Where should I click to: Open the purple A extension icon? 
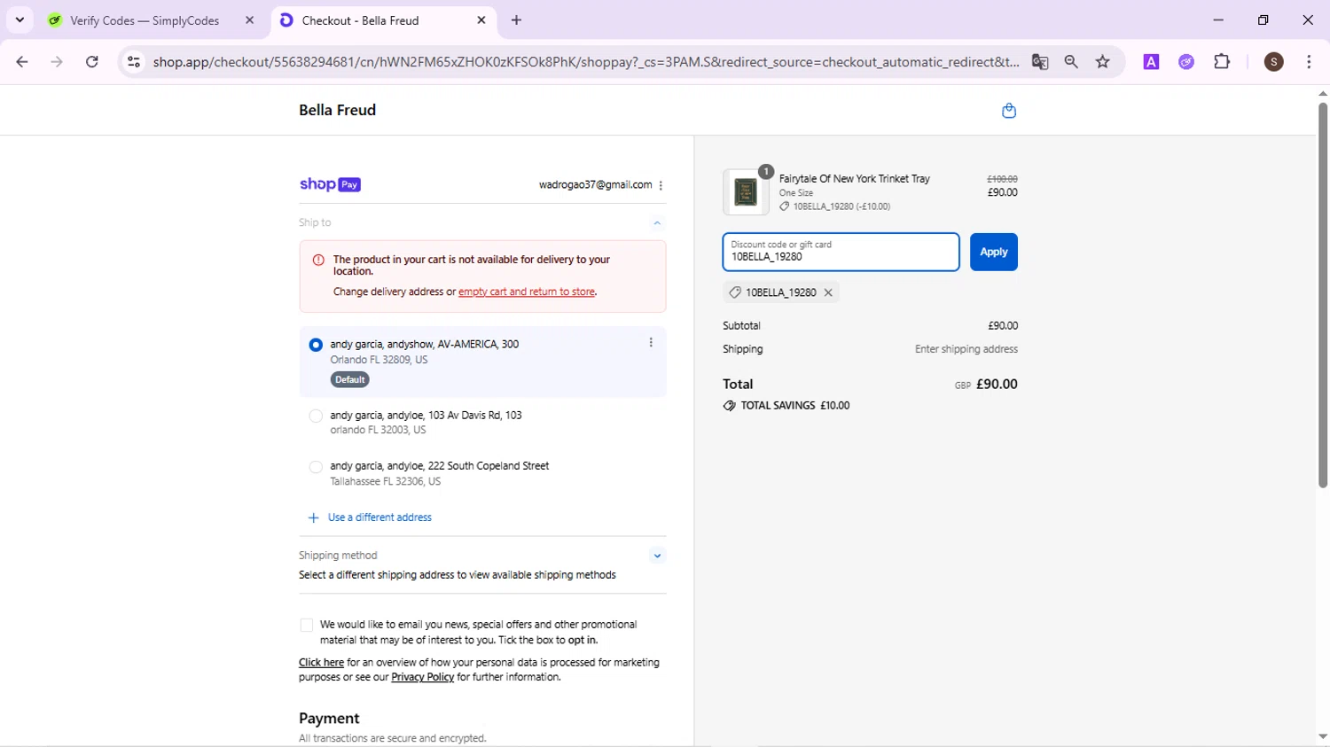tap(1151, 62)
